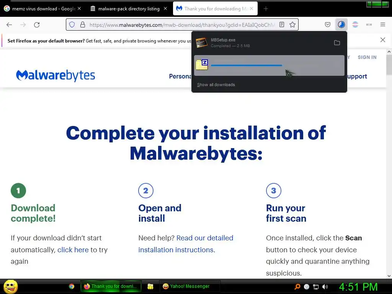The height and width of the screenshot is (294, 392).
Task: Open the network tray icon
Action: 316,287
